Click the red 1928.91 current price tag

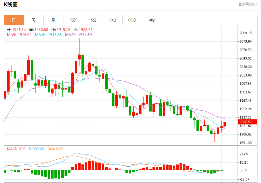[248, 122]
